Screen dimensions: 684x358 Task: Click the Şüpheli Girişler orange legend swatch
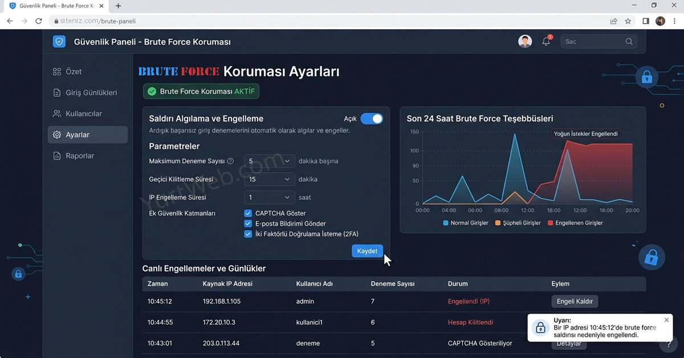click(x=498, y=223)
